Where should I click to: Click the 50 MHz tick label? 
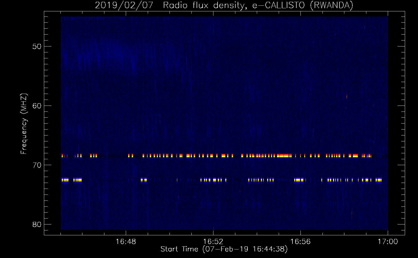pos(37,46)
